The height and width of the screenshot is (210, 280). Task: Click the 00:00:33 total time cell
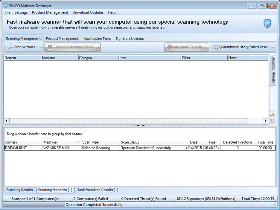(265, 148)
